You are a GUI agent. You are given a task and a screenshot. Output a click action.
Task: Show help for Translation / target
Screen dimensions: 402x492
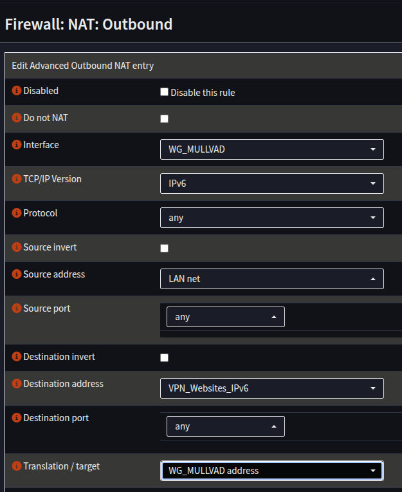point(17,466)
